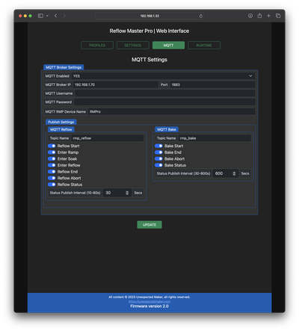Focus the MQTT Username field
299x331 pixels.
(165, 93)
